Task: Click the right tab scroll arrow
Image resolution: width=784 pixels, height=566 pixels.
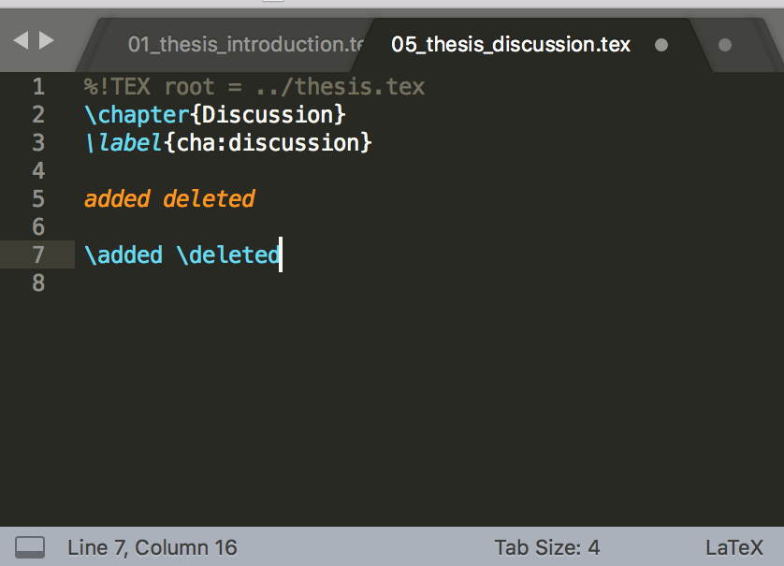Action: [46, 40]
